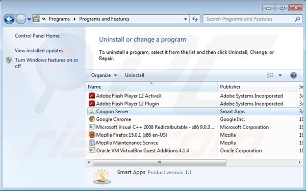306x191 pixels.
Task: Click the VirtualBox Guest Additions icon
Action: pos(92,150)
